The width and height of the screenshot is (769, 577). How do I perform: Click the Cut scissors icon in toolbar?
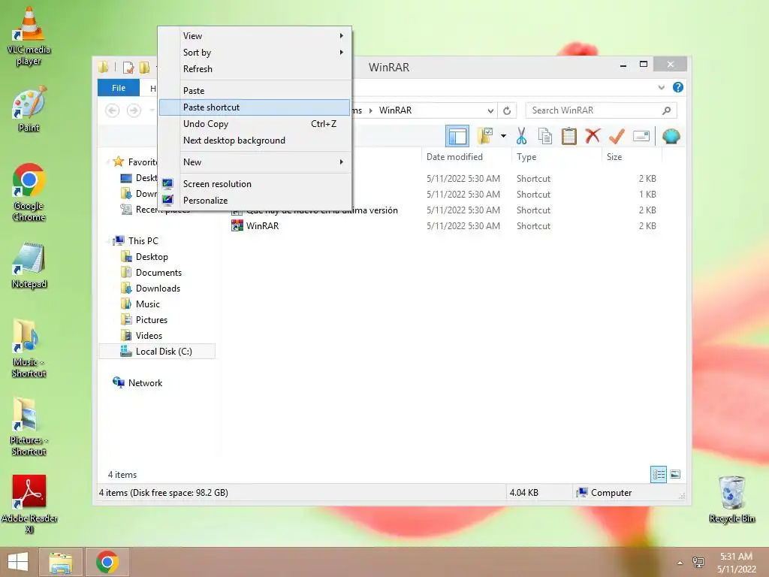tap(521, 137)
